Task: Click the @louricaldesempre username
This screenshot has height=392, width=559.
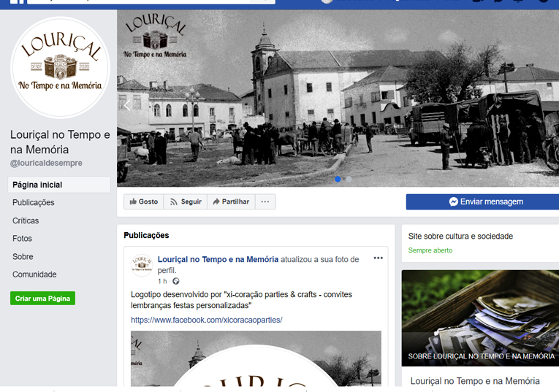Action: (46, 163)
